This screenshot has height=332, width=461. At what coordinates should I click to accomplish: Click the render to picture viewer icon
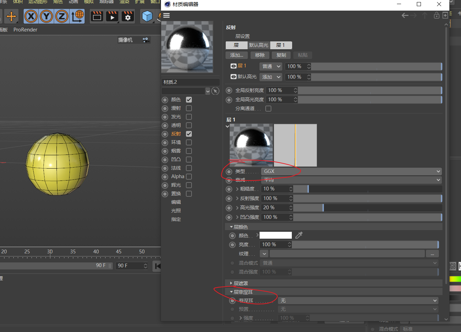coord(112,16)
